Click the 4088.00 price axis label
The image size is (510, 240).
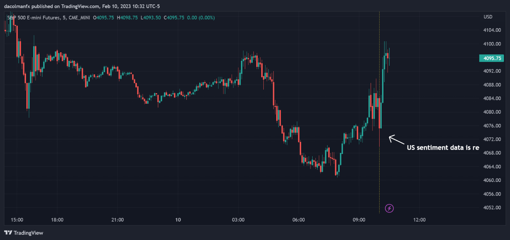[x=493, y=85]
